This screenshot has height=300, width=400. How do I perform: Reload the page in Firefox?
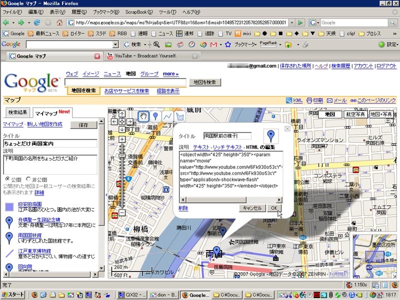tap(36, 22)
